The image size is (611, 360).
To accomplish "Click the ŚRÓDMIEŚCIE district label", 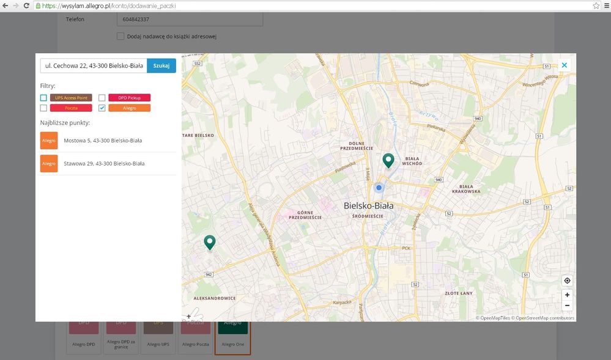I will [368, 216].
